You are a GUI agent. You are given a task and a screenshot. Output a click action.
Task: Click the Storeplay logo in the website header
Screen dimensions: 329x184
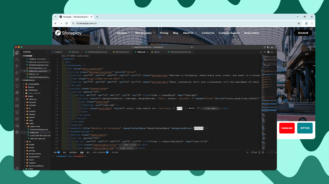(68, 33)
